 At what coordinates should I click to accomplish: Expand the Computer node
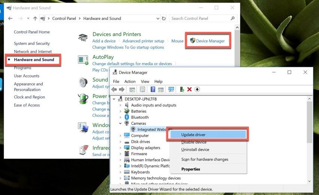point(120,136)
